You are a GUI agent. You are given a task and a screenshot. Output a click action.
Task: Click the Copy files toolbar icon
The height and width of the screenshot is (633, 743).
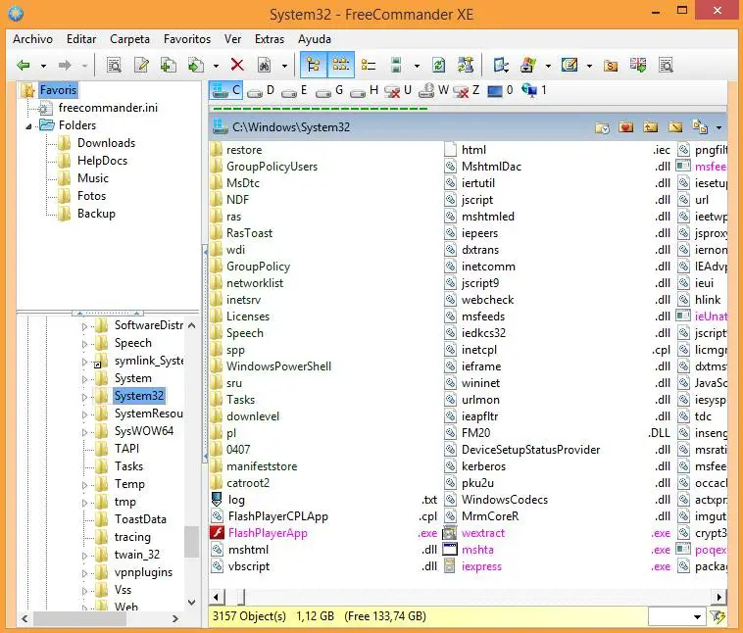point(169,66)
